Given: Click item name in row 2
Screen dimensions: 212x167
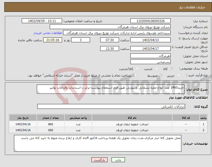Looking at the screenshot, I should (x=132, y=130).
